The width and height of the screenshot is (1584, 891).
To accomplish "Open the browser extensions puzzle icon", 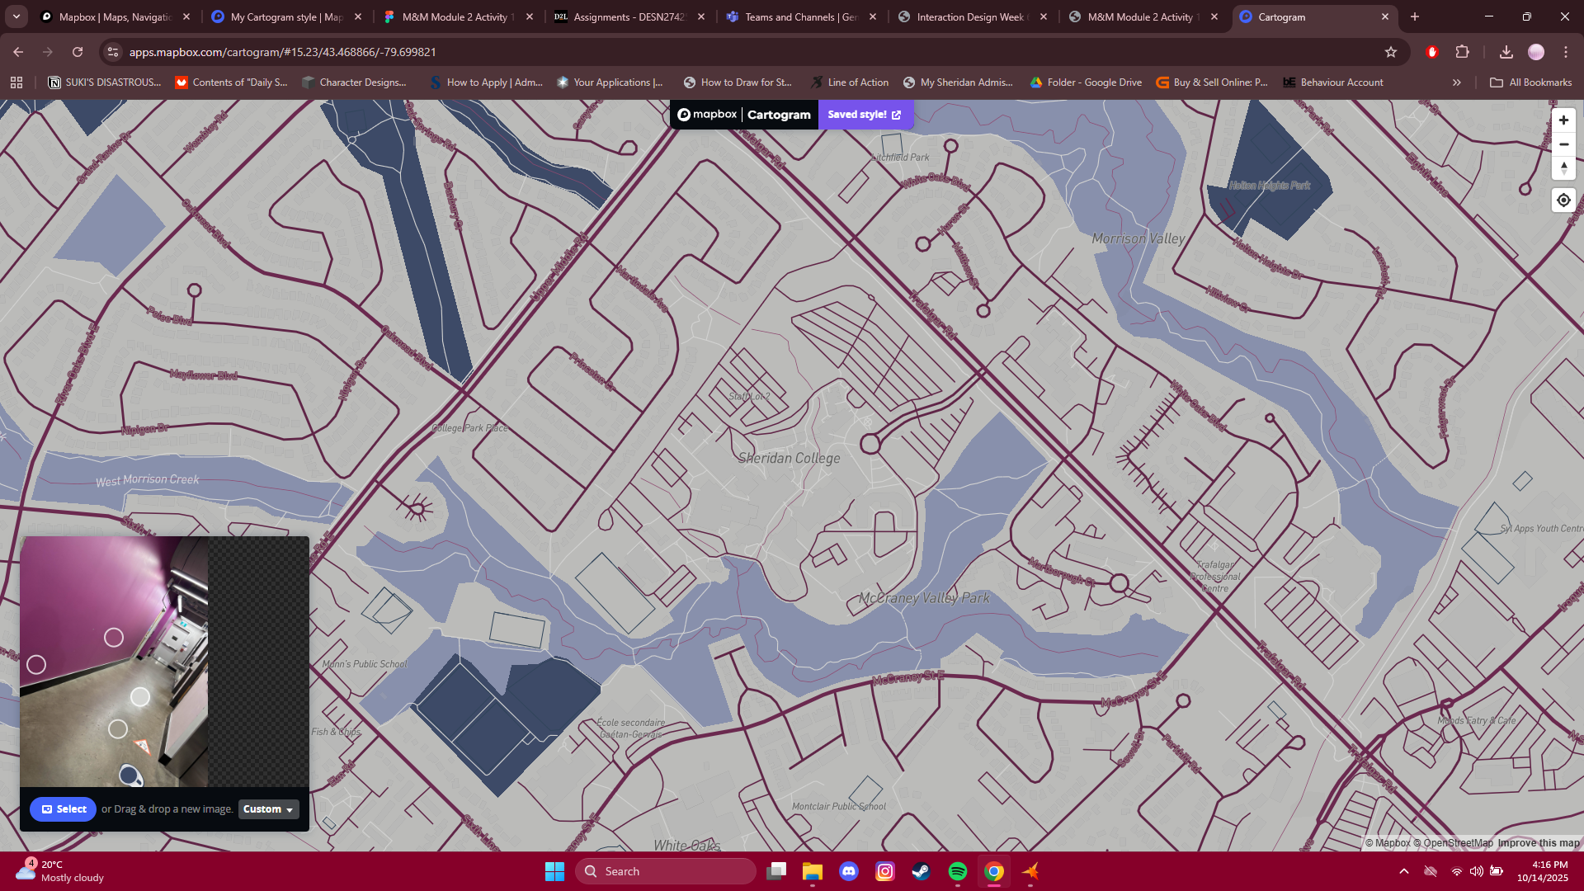I will tap(1463, 51).
